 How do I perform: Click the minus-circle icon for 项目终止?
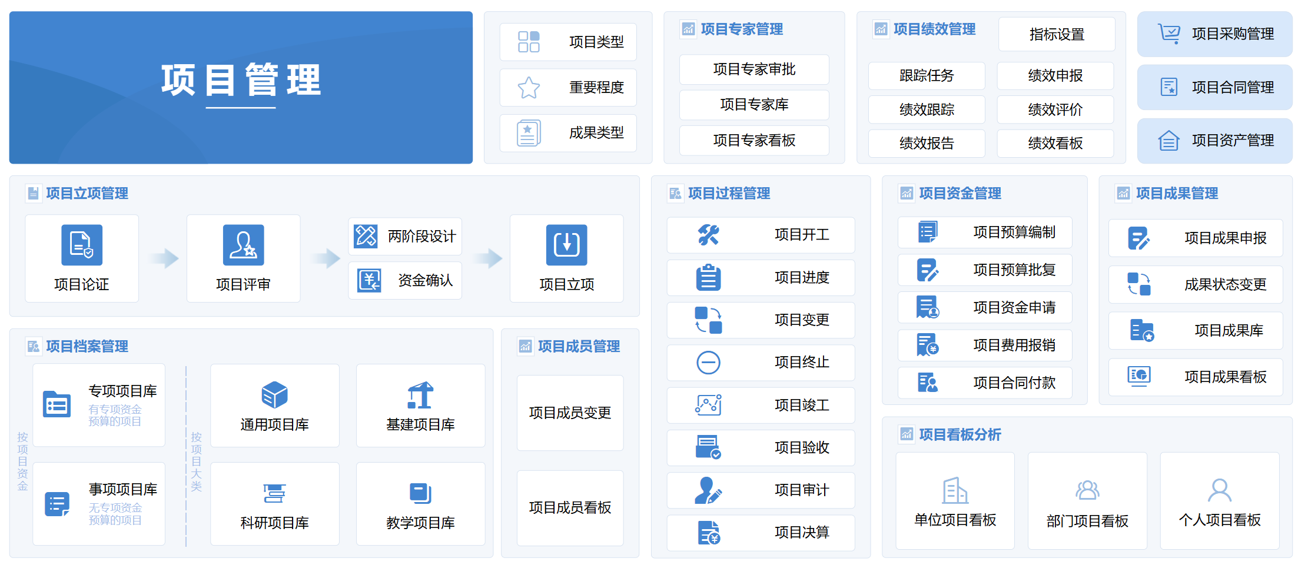(709, 363)
